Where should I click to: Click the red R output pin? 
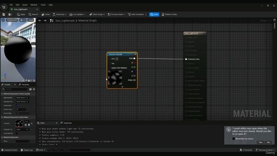click(x=134, y=63)
